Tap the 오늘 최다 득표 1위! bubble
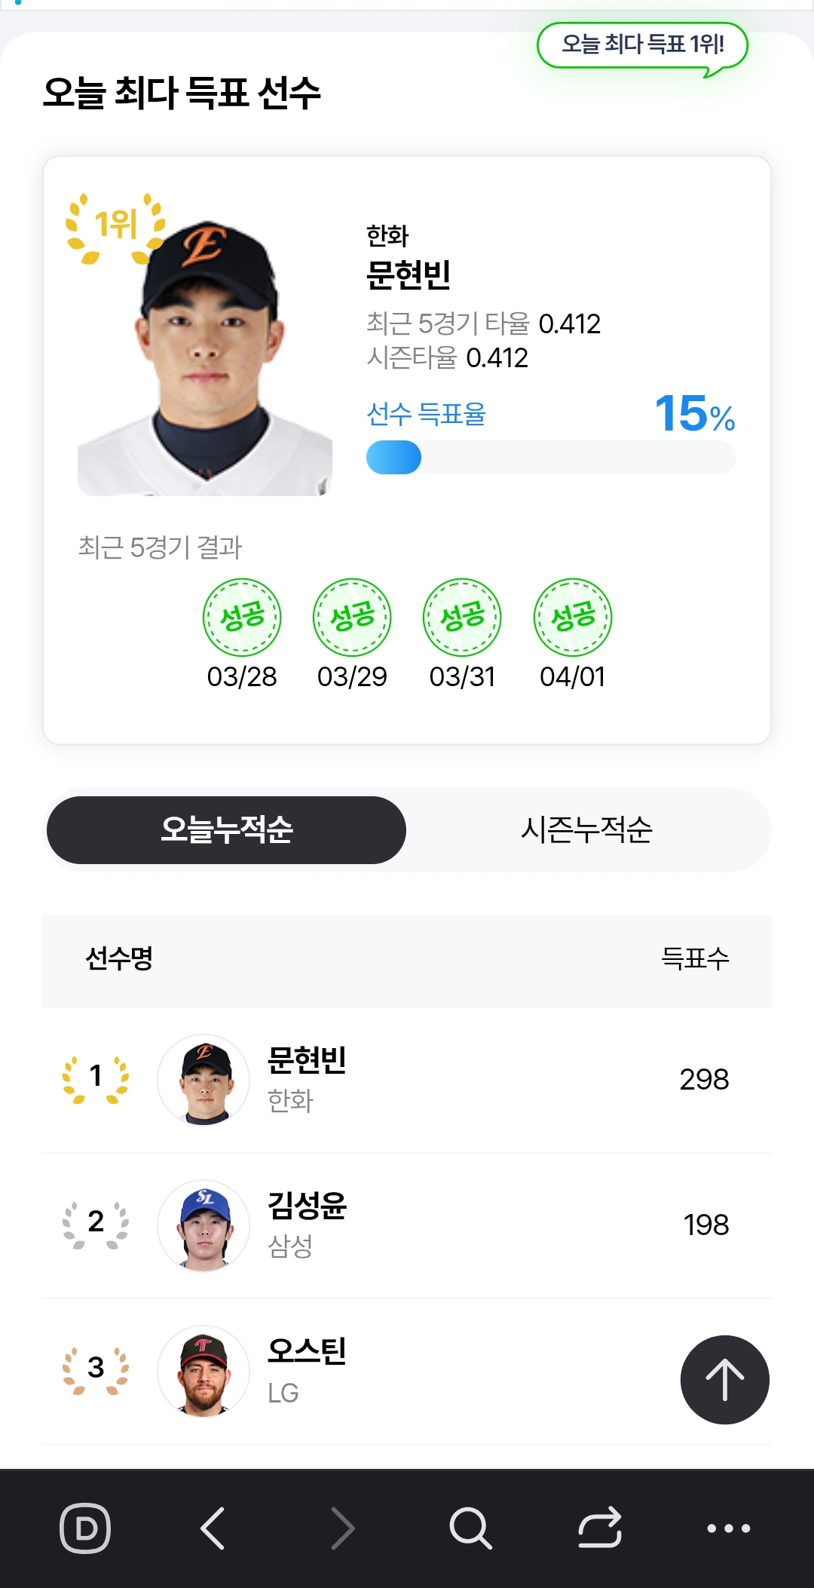Viewport: 814px width, 1588px height. tap(642, 44)
